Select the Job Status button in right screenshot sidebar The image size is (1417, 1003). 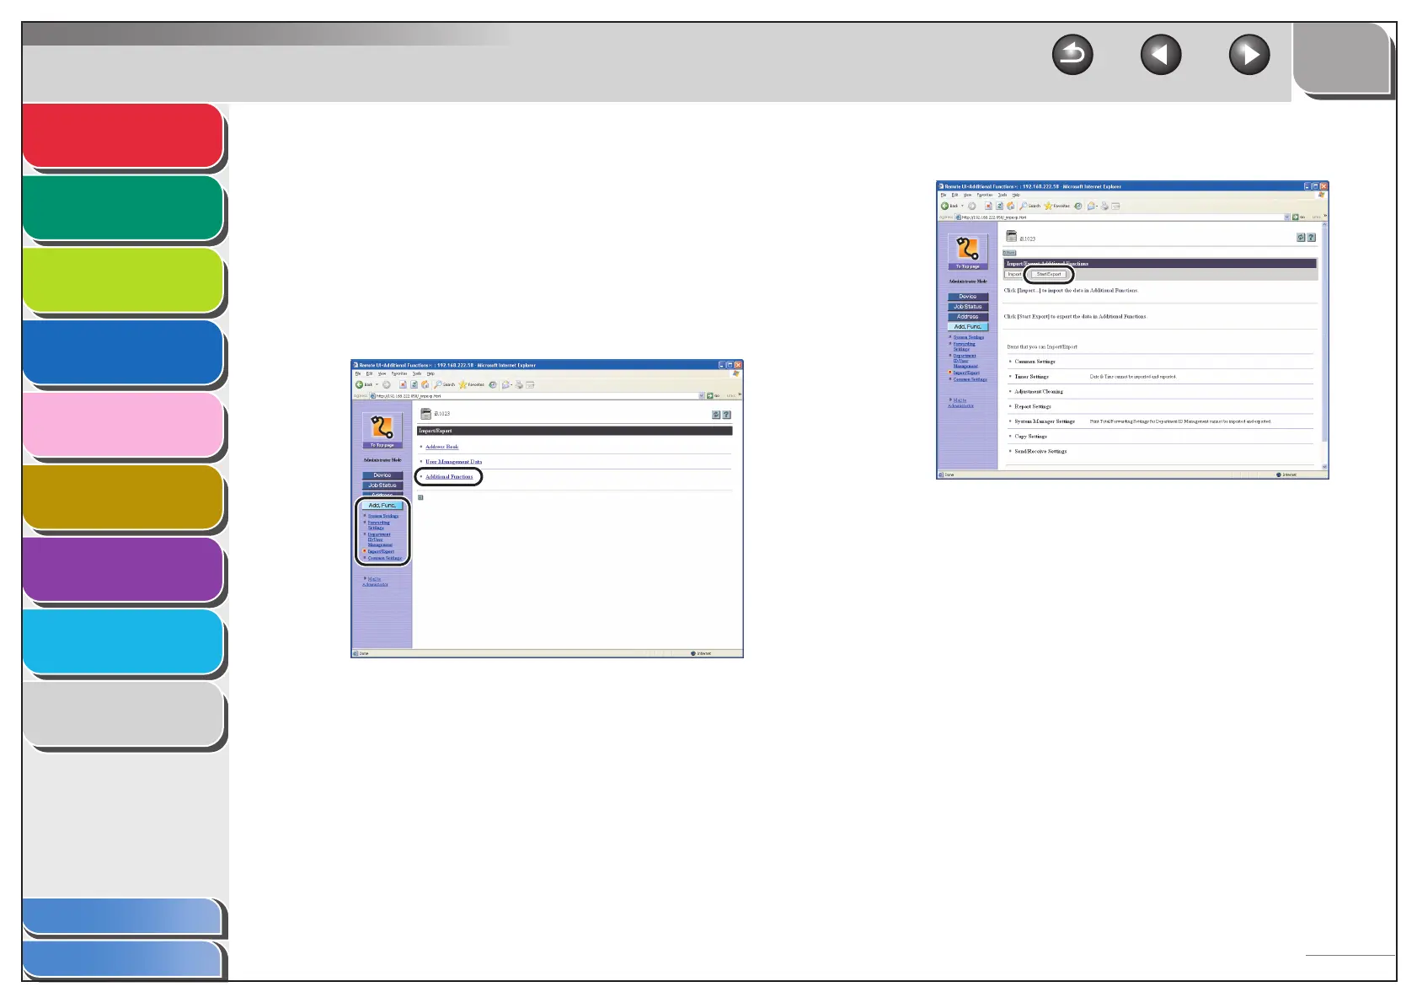(x=967, y=307)
